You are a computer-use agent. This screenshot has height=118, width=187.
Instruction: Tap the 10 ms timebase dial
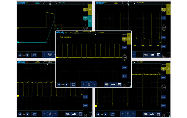89,84
